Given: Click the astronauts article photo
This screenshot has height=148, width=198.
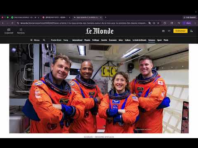Looking at the screenshot, I should pyautogui.click(x=99, y=88).
